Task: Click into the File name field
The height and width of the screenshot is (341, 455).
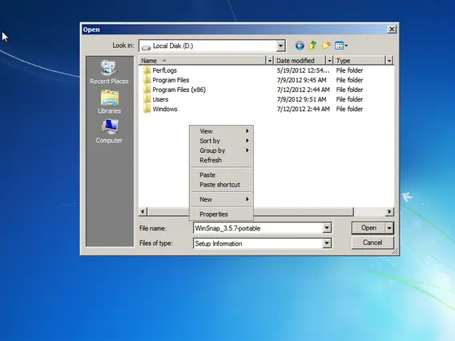Action: point(258,228)
